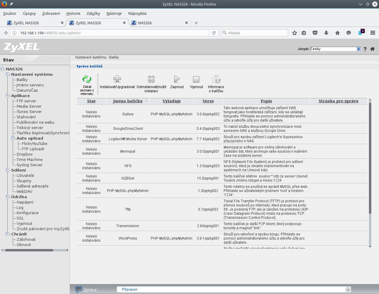Open the Balíky tree item

pyautogui.click(x=22, y=80)
